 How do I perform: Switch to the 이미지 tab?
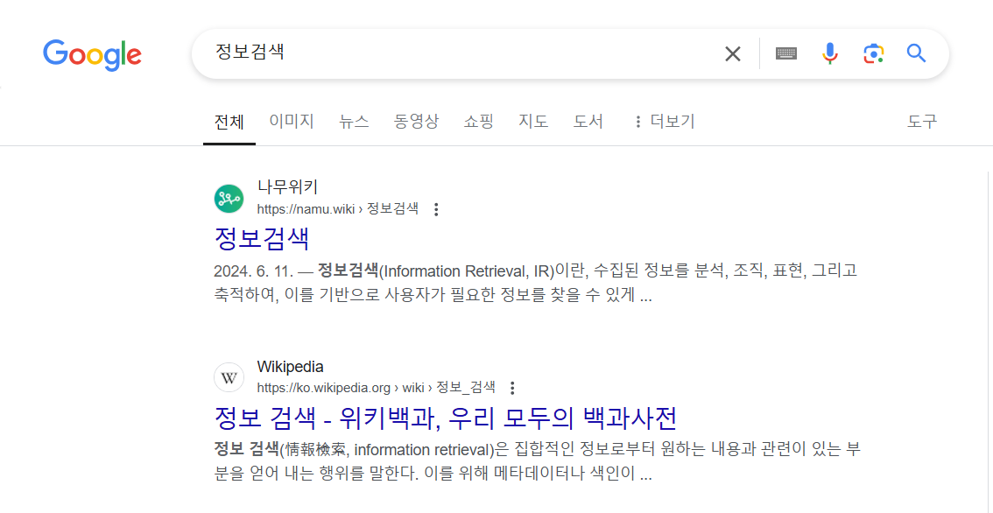tap(292, 122)
